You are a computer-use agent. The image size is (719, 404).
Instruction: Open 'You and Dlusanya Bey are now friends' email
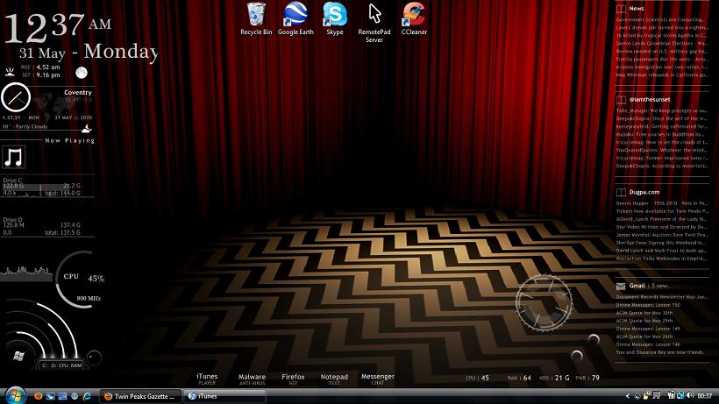(662, 352)
